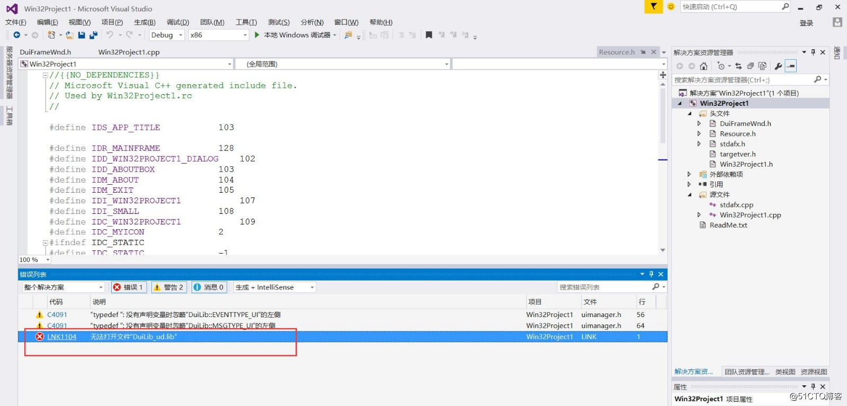Screen dimensions: 847x406
Task: Click the search magnifier in Quick Launch
Action: 785,6
